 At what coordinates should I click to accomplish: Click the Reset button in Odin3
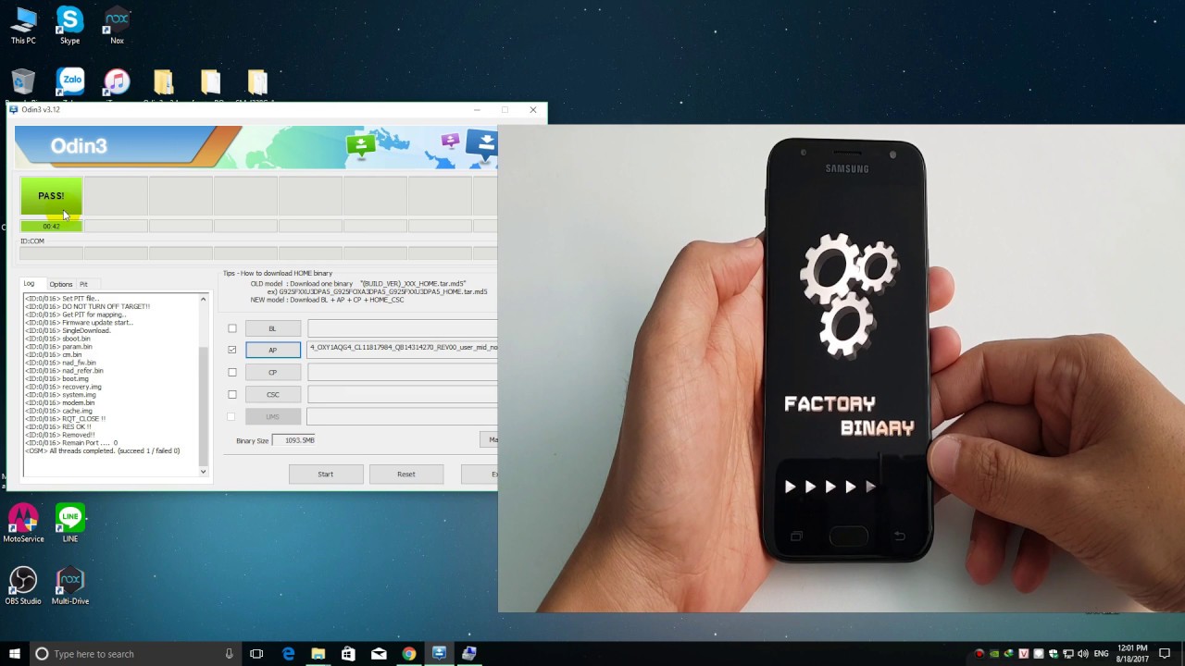(406, 474)
